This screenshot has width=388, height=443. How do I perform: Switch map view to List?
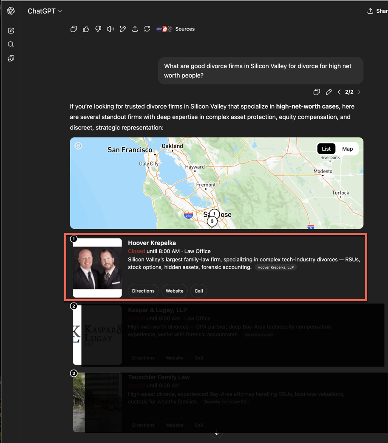[x=326, y=149]
